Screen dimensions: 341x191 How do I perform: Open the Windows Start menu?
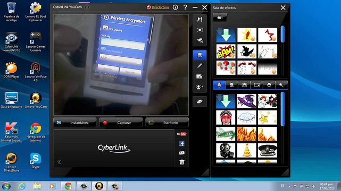tap(6, 186)
